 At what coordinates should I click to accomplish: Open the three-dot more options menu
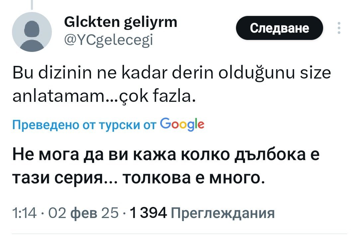[x=339, y=28]
